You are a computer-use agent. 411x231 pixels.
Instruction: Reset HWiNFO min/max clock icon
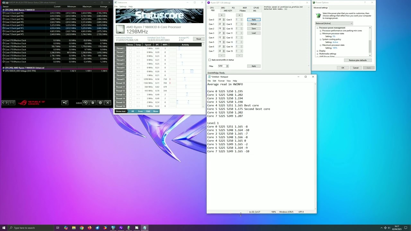tap(85, 103)
